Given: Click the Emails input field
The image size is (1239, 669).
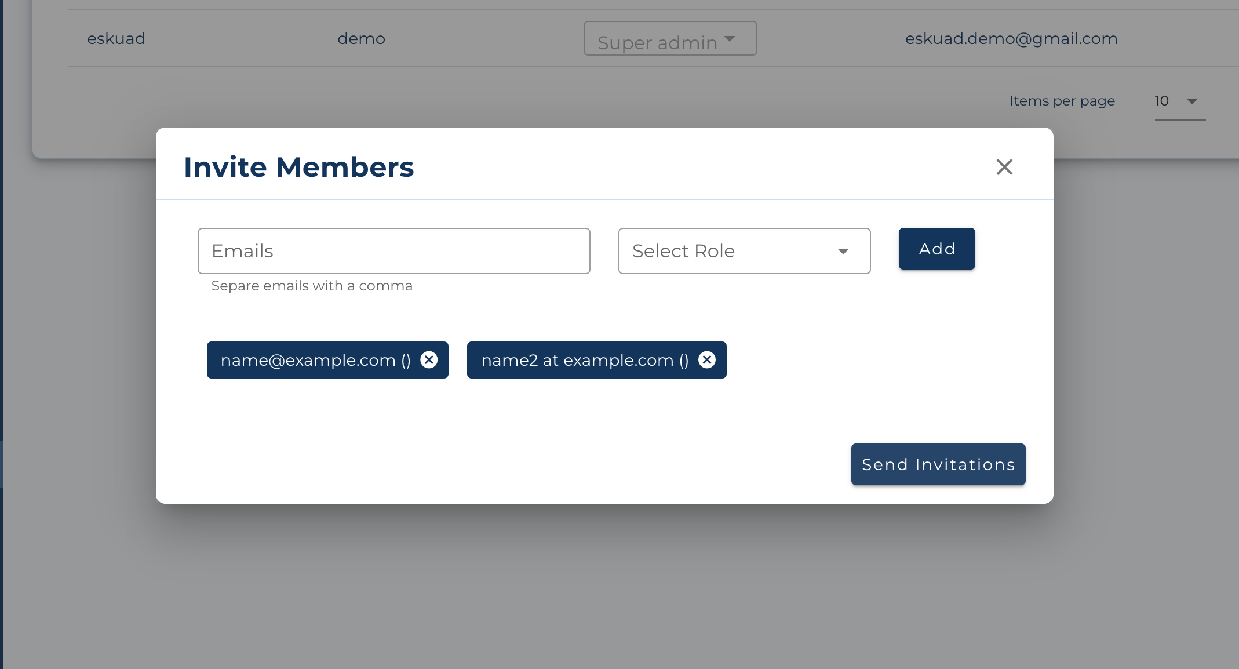Looking at the screenshot, I should [x=394, y=251].
